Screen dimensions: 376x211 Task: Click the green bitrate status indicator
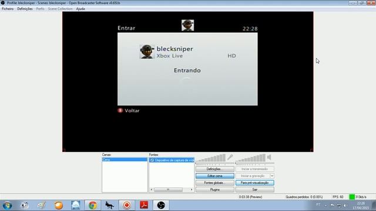point(352,197)
